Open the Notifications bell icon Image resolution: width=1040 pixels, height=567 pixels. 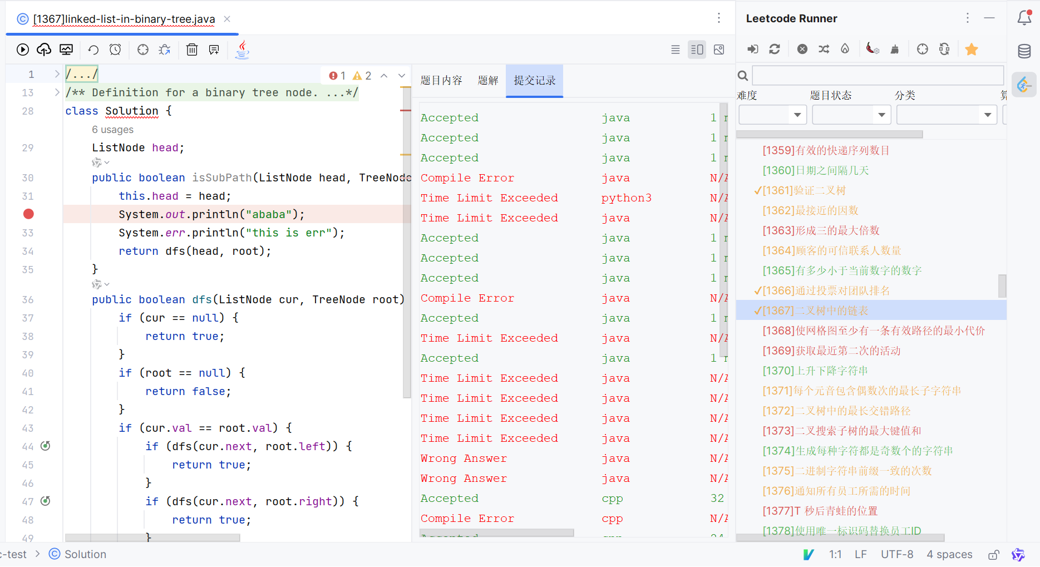click(x=1024, y=17)
